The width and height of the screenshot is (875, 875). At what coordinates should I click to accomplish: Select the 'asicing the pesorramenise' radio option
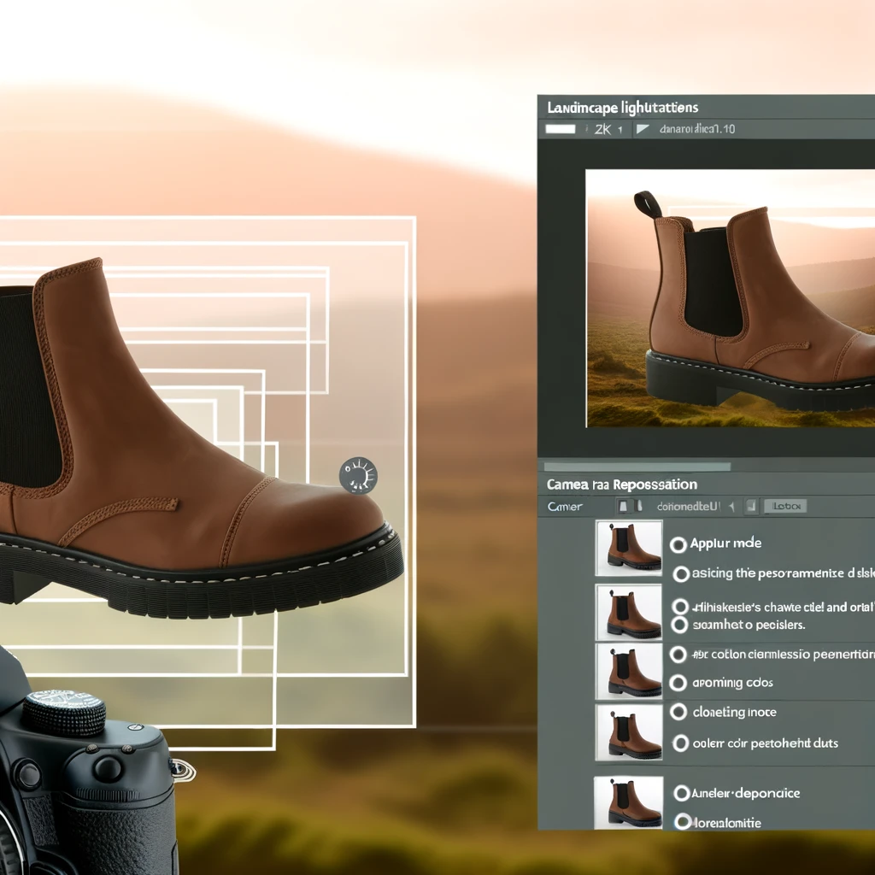(681, 573)
